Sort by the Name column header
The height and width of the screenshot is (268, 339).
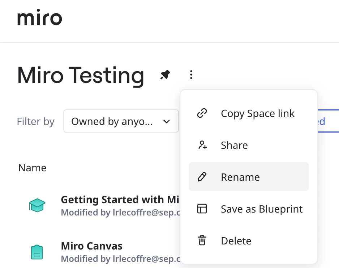coord(32,168)
